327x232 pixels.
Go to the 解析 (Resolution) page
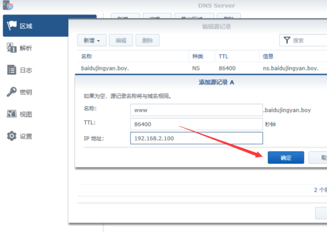[x=26, y=48]
